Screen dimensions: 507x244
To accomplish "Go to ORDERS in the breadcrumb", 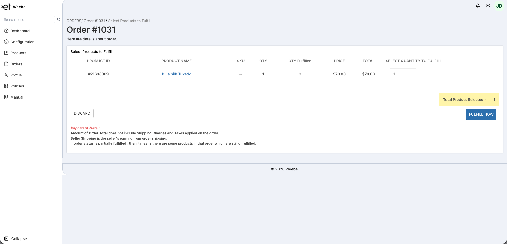I will tap(74, 21).
